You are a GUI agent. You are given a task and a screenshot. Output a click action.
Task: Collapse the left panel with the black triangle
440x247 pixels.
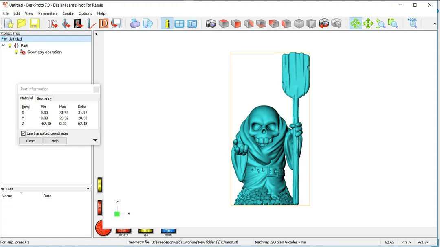click(x=96, y=34)
